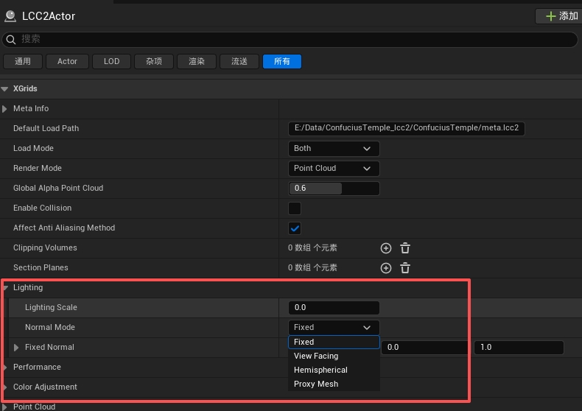Close the Normal Mode dropdown
This screenshot has height=411, width=582.
(334, 328)
